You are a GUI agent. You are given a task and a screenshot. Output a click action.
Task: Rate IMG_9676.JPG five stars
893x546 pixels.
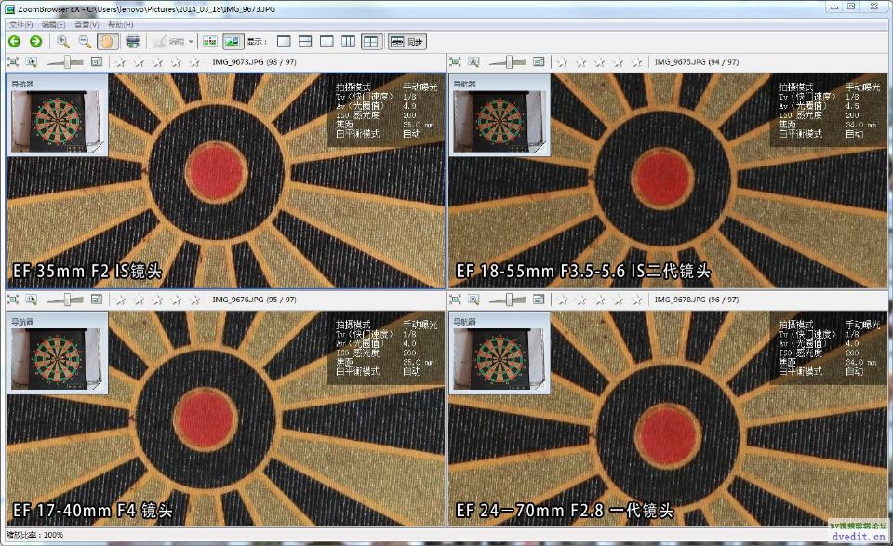[194, 300]
